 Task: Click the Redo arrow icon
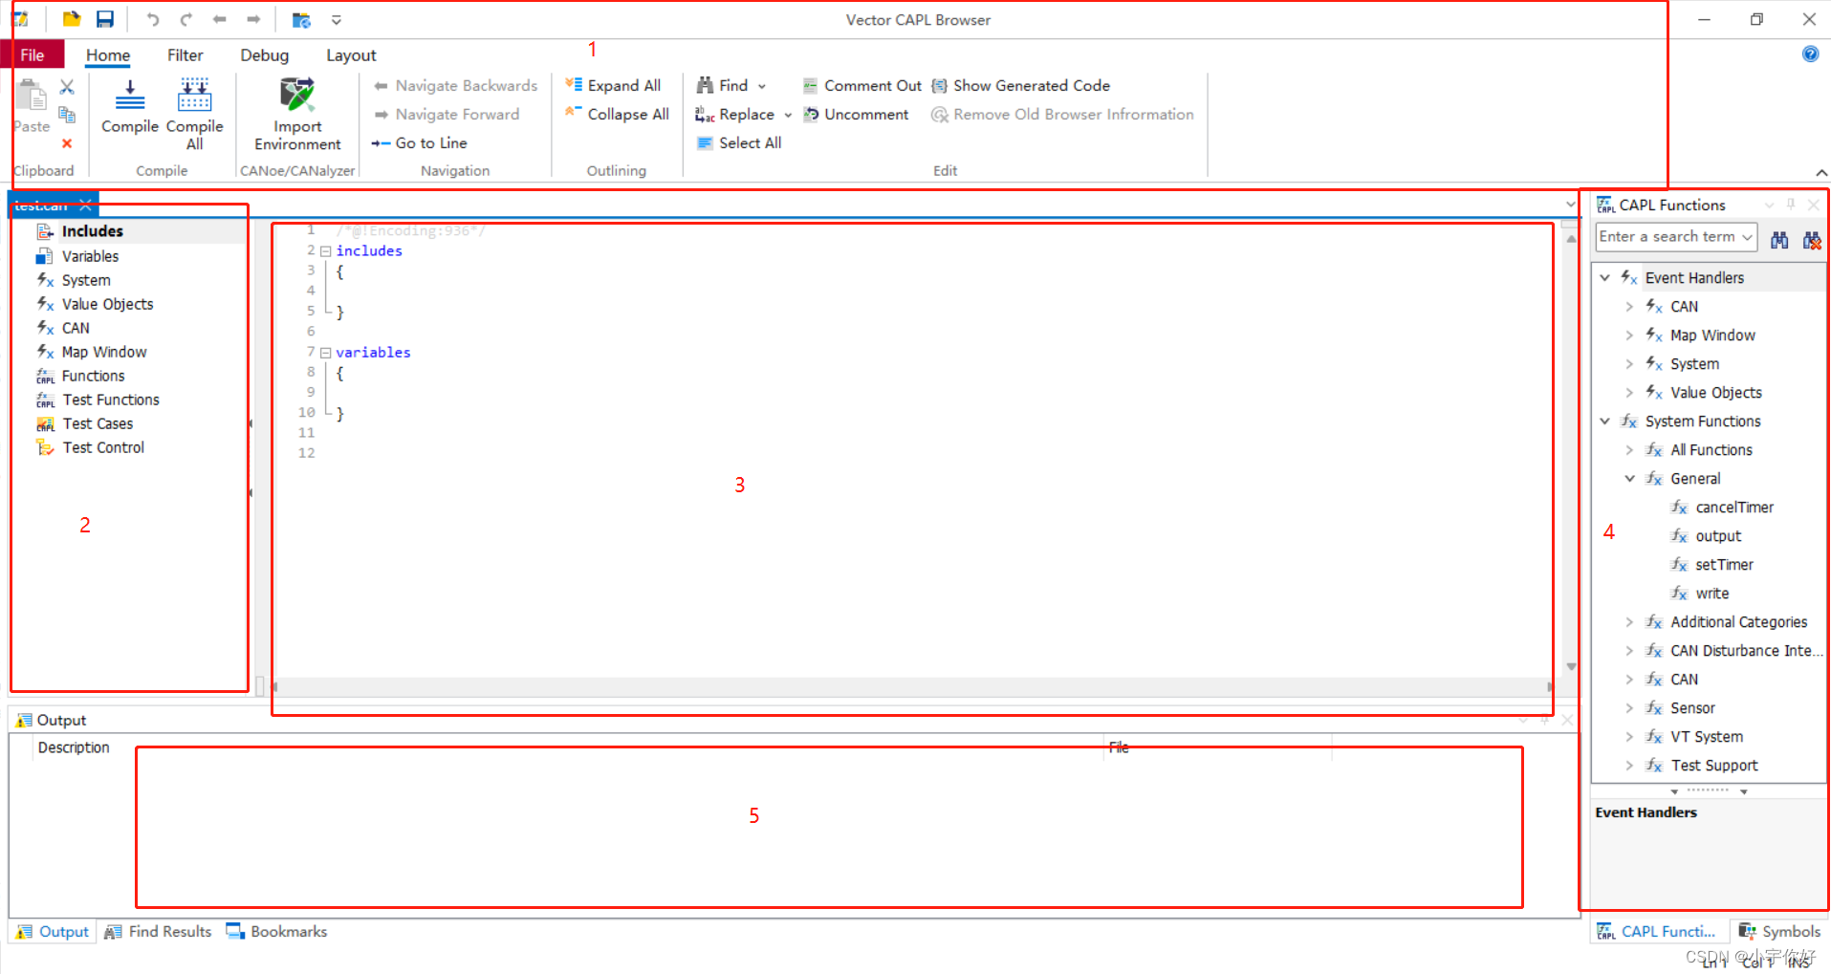point(186,19)
